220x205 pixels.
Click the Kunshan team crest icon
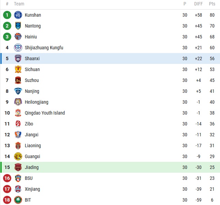[18, 15]
